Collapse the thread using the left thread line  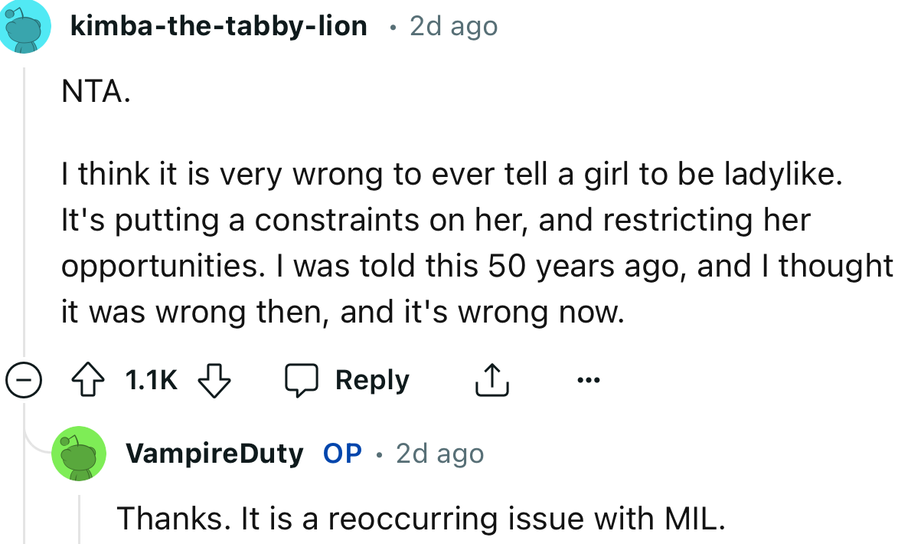[23, 215]
